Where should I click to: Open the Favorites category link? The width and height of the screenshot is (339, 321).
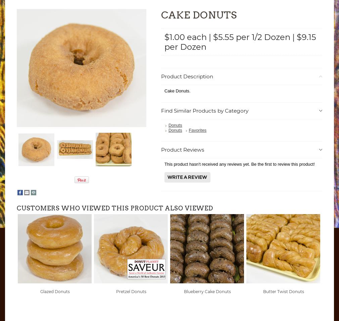tap(198, 130)
